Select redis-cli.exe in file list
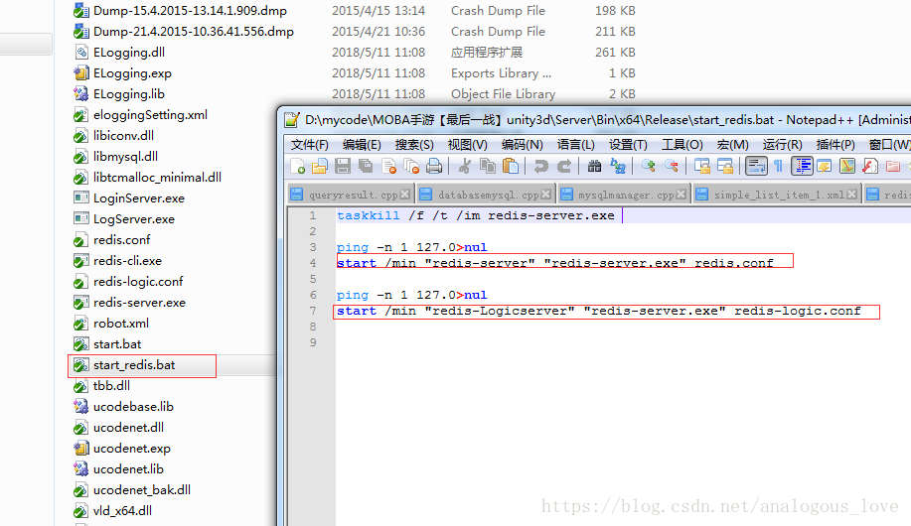 coord(128,261)
